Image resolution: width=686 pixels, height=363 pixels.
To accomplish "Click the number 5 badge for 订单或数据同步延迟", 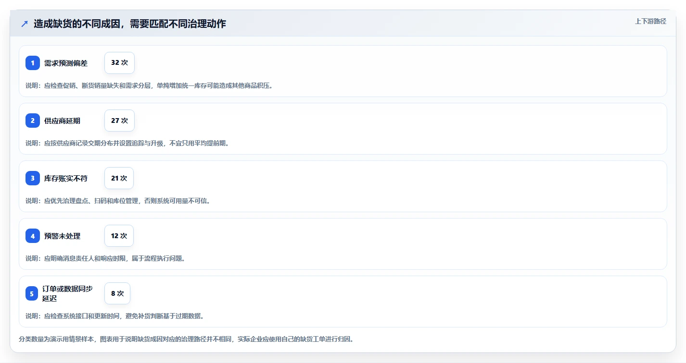I will (32, 293).
